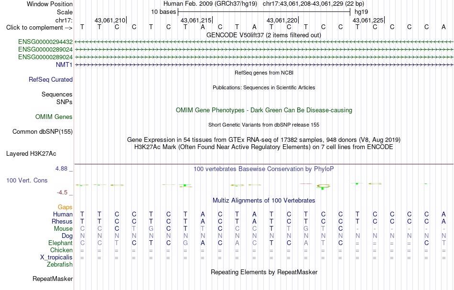Click the ENSG00000294432 gene label

(45, 42)
